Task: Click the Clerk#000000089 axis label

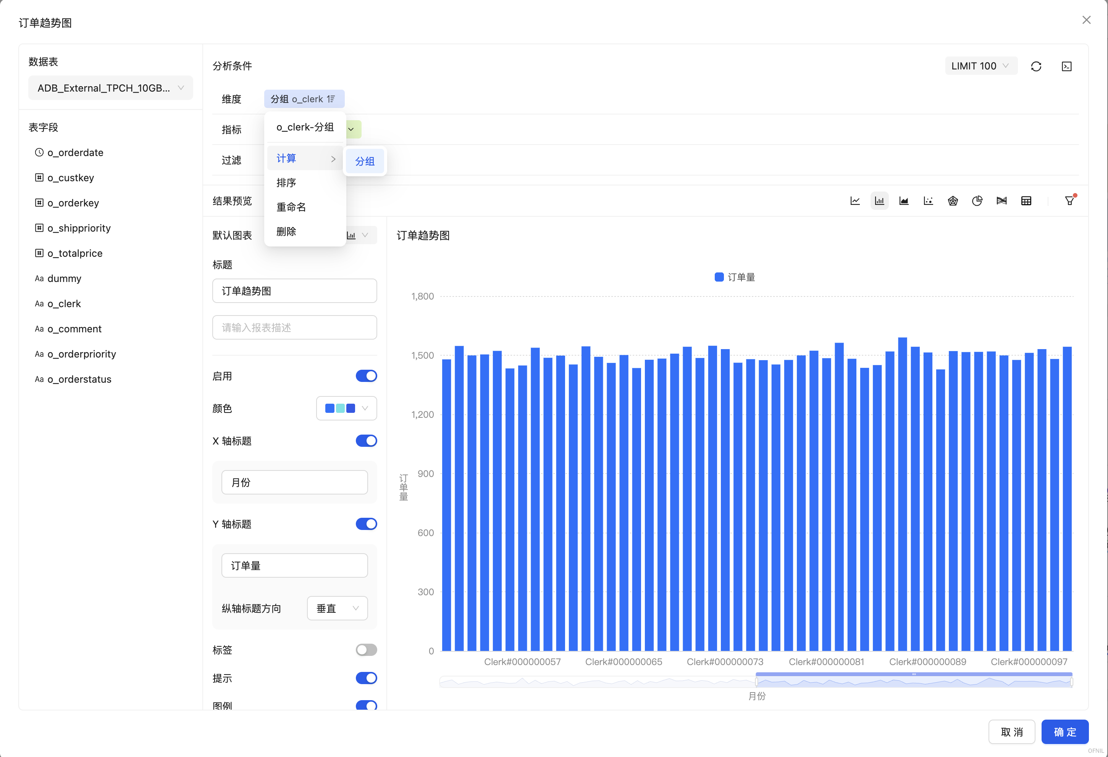Action: pos(928,662)
